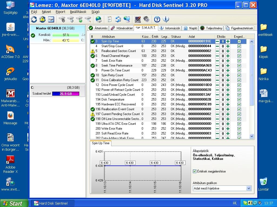Click the disk with magnifier icon
This screenshot has height=207, width=277.
click(88, 19)
